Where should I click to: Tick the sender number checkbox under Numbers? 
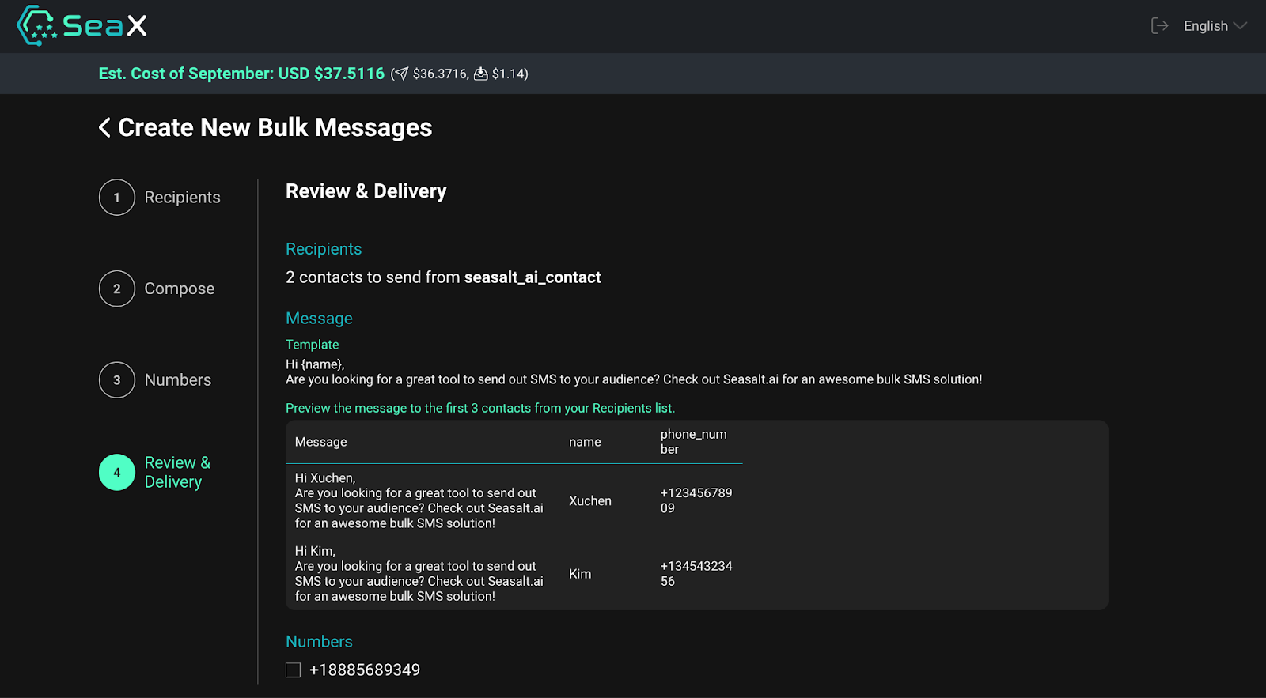coord(293,670)
